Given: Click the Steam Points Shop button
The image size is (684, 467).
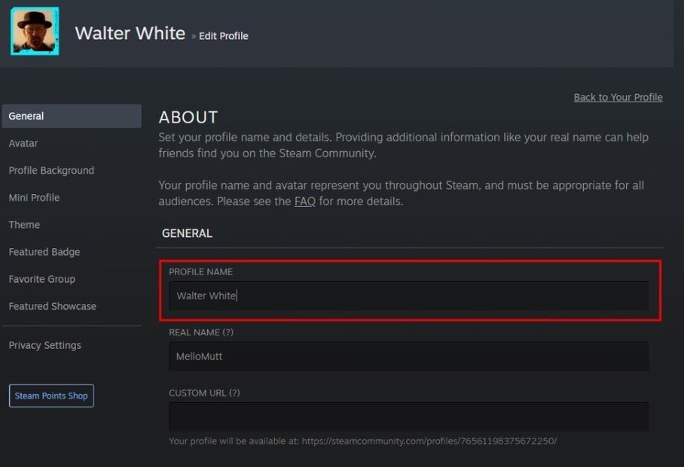Looking at the screenshot, I should click(51, 396).
